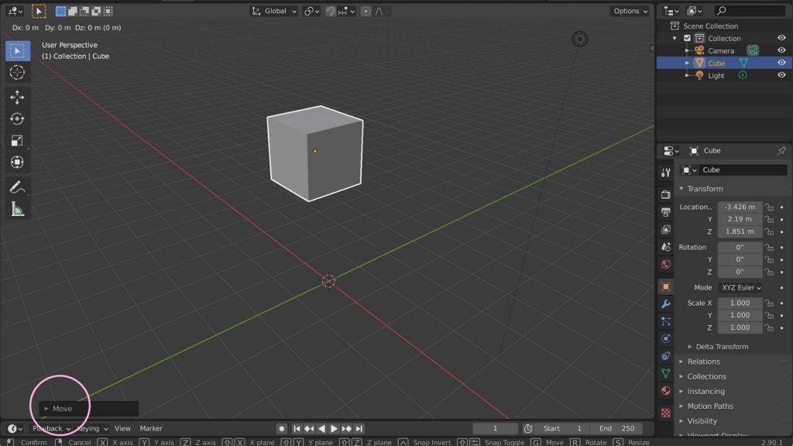Viewport: 793px width, 446px height.
Task: Open the View Layer properties tab
Action: click(x=665, y=229)
